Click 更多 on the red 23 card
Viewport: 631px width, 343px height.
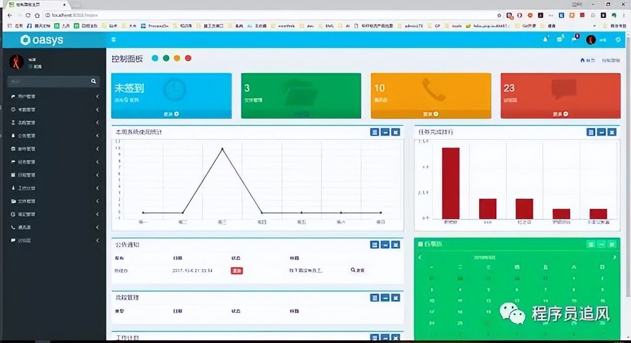coord(561,114)
